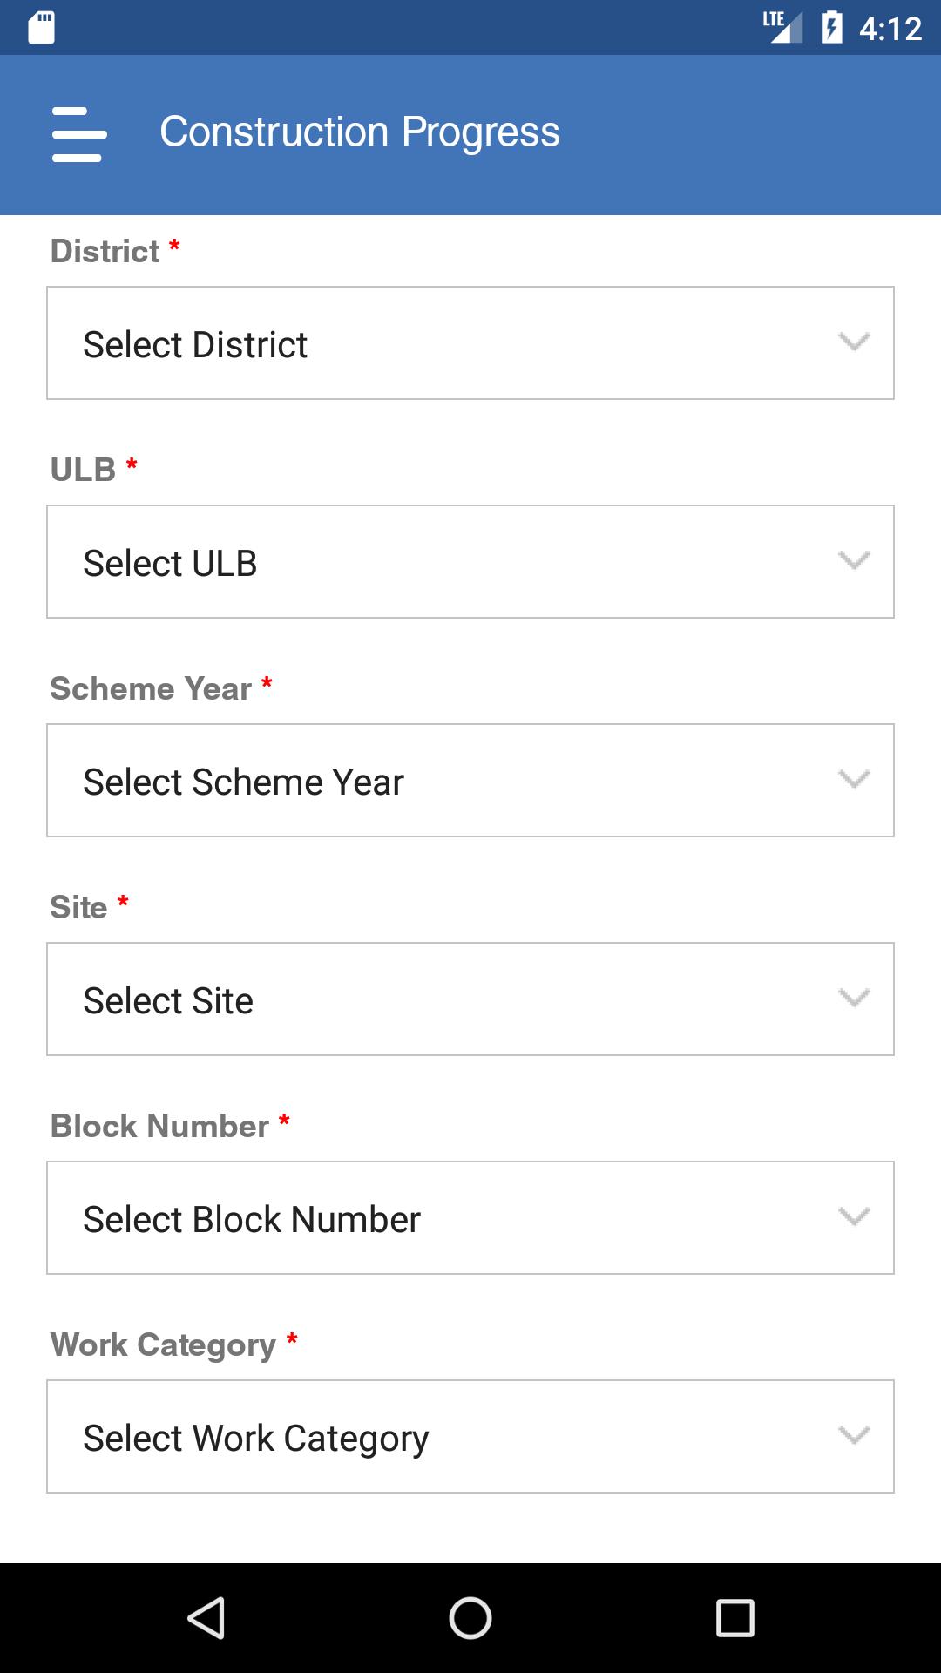Tap the SD card notification icon

coord(41,27)
